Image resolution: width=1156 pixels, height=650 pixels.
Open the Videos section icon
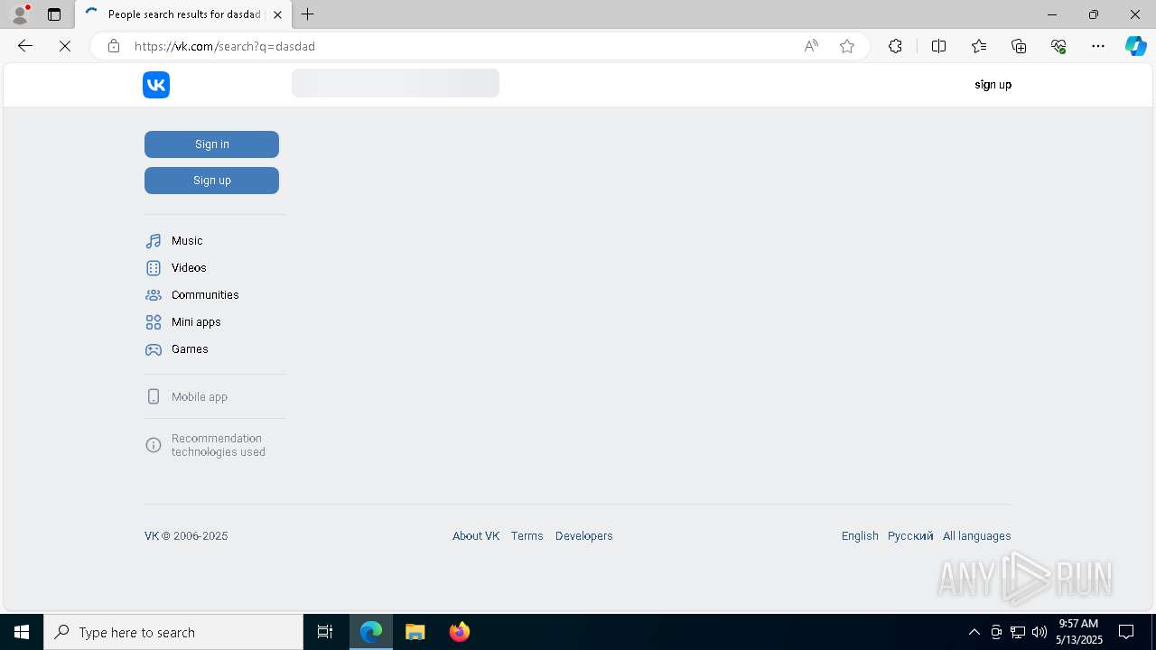click(x=154, y=268)
